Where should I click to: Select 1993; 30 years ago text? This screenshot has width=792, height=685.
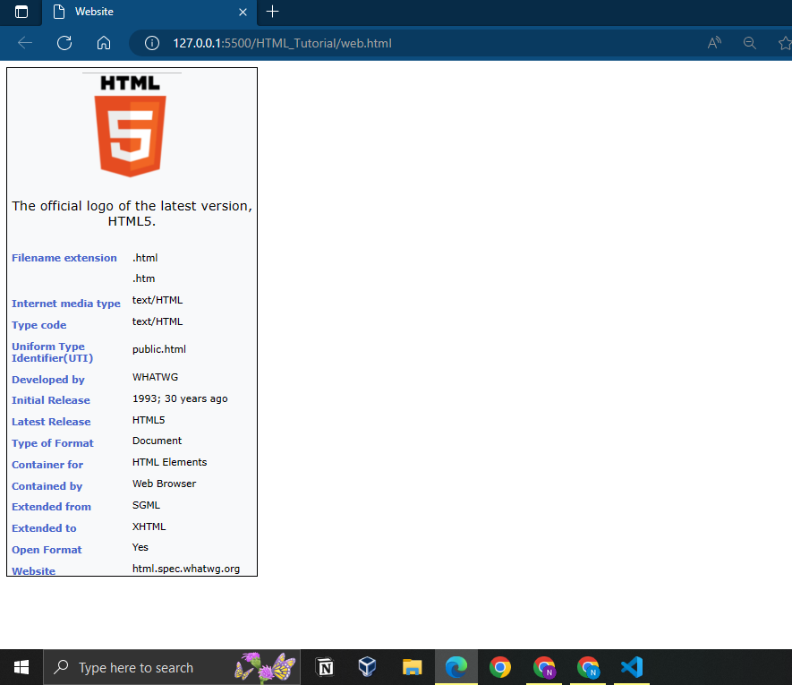coord(180,398)
